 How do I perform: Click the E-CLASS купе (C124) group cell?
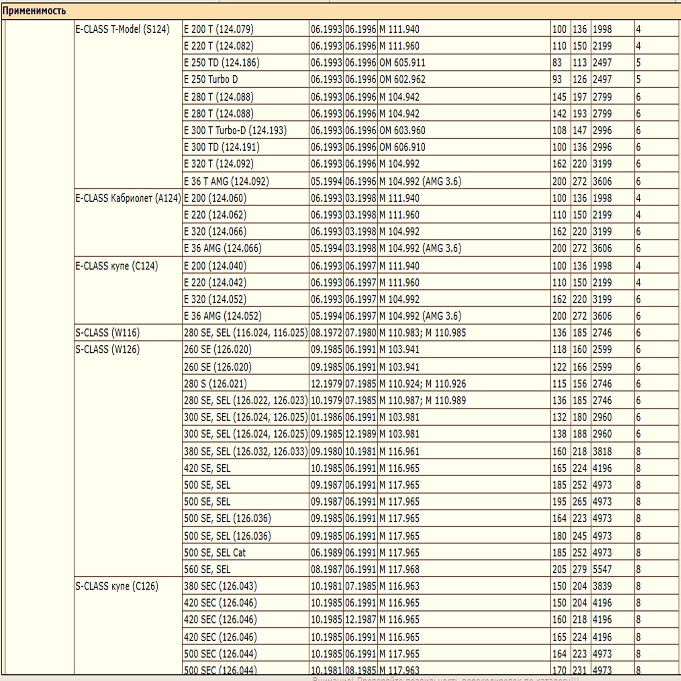[128, 291]
